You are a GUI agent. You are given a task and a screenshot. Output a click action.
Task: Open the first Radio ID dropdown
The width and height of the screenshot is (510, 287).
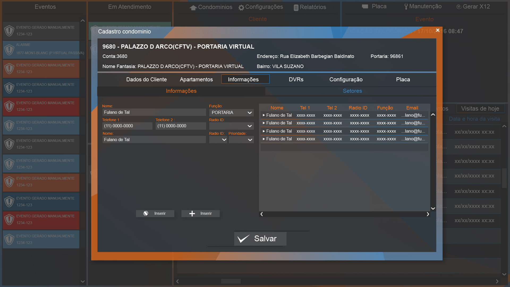pyautogui.click(x=231, y=126)
